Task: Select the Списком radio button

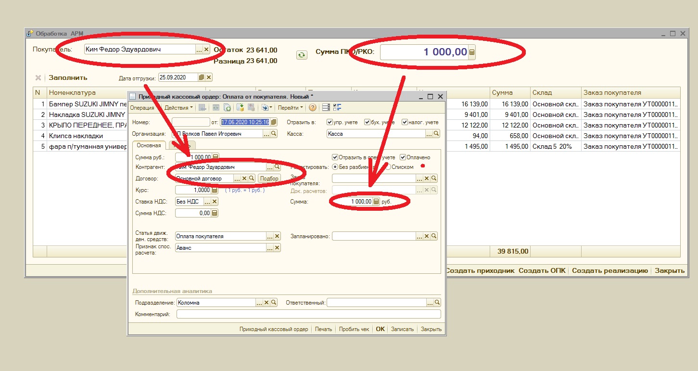Action: [388, 167]
